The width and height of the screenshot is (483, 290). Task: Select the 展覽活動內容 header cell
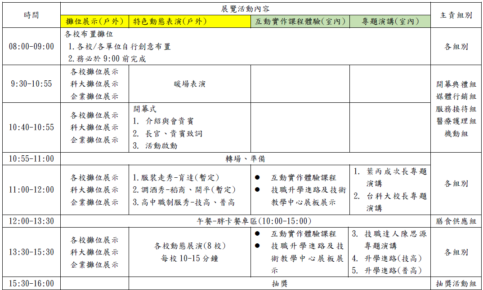(x=246, y=9)
